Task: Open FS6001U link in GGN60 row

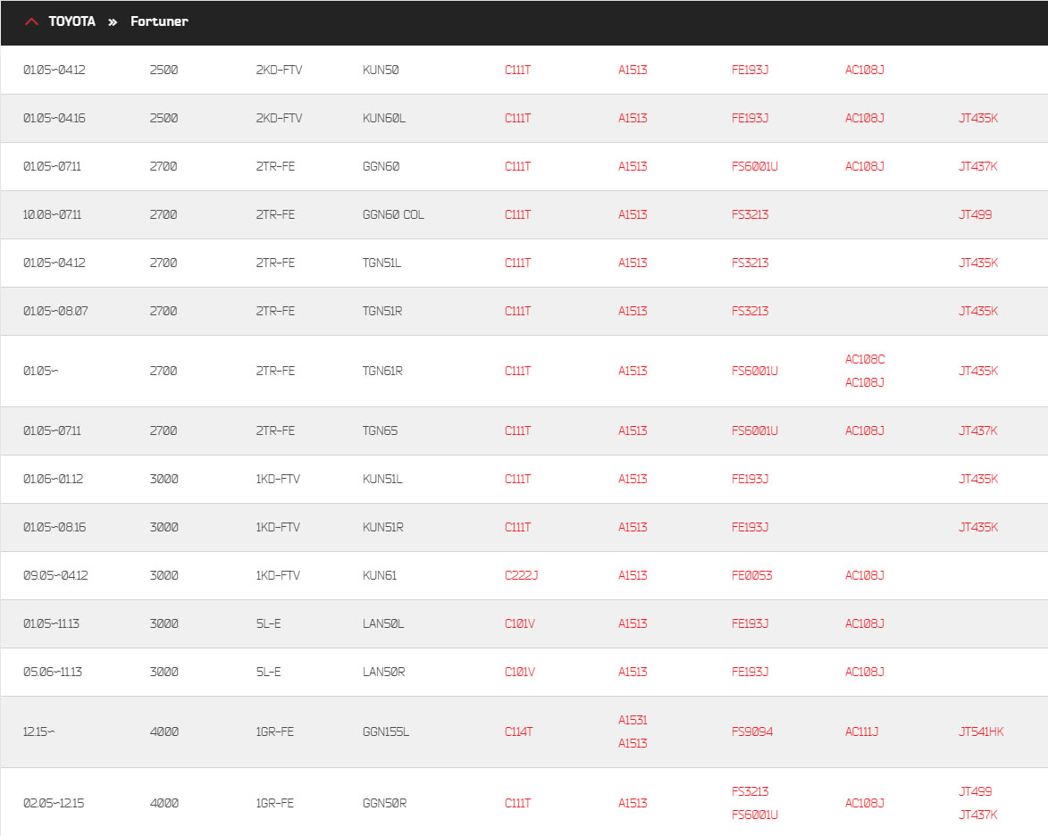Action: [x=755, y=166]
